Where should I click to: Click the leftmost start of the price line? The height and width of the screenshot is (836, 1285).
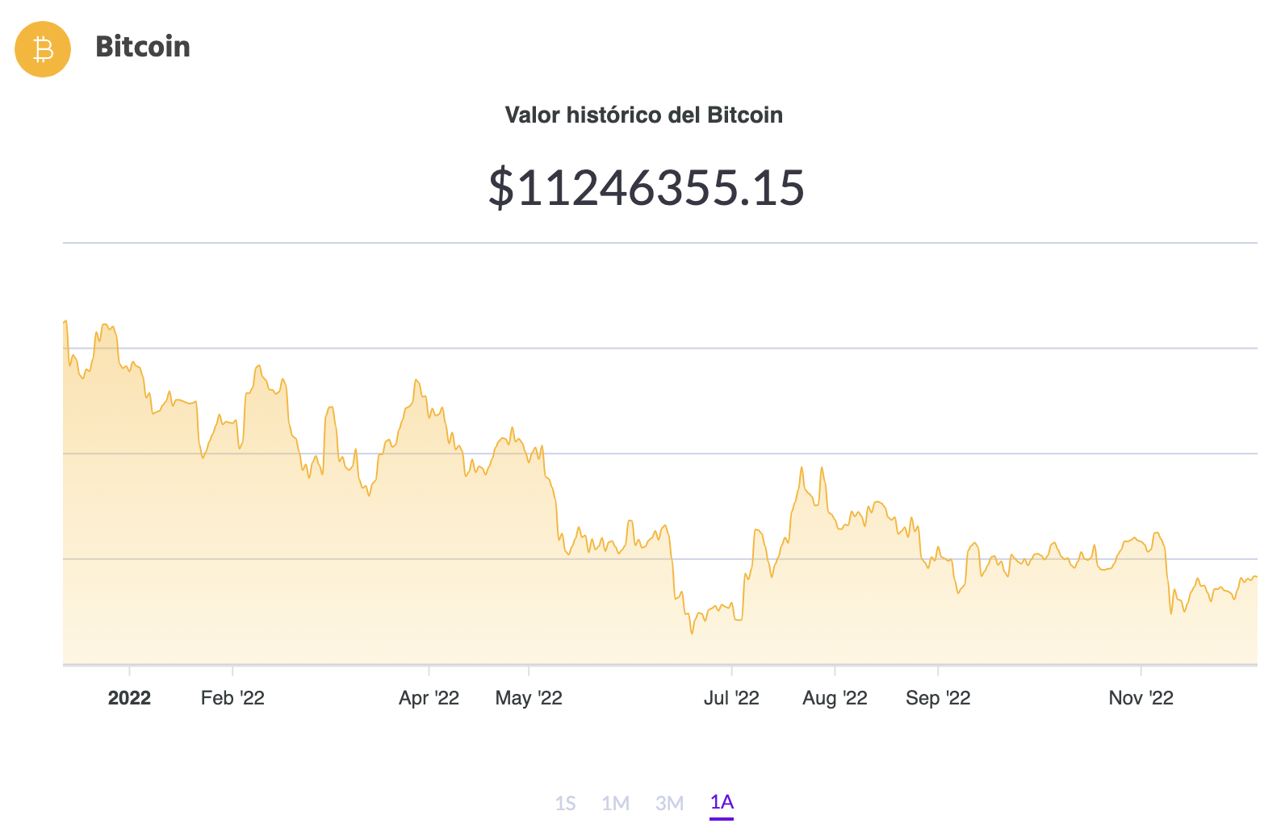point(65,322)
